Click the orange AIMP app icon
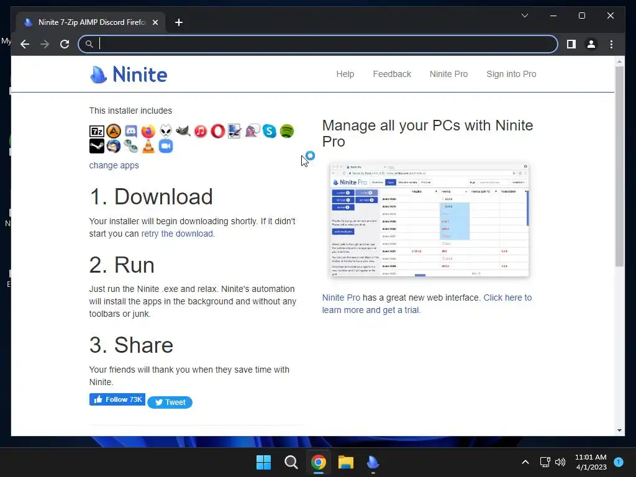 point(114,131)
